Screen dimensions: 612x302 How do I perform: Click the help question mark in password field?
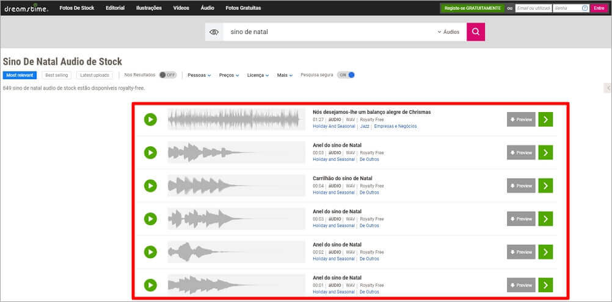tap(585, 8)
